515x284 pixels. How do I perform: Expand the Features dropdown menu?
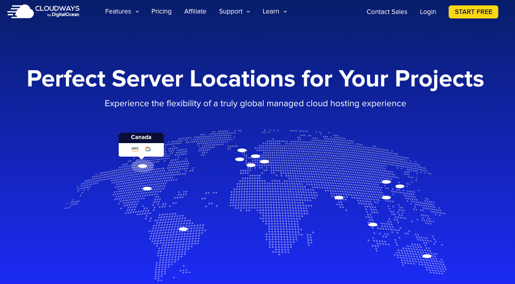pos(122,11)
